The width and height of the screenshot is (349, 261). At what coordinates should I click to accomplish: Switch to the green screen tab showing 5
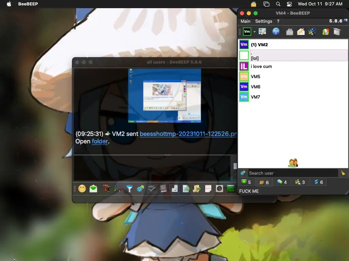246,182
